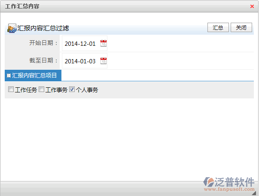The width and height of the screenshot is (259, 196).
Task: Click the 关闭 button
Action: point(241,27)
